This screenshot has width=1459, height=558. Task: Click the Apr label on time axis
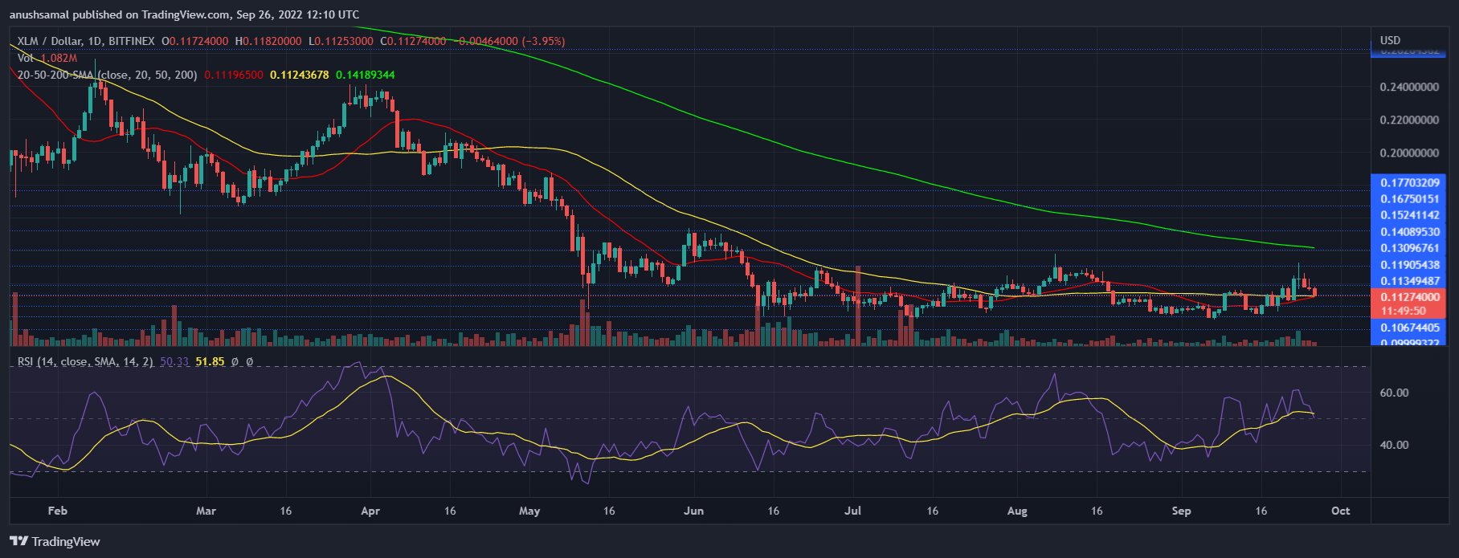[370, 511]
